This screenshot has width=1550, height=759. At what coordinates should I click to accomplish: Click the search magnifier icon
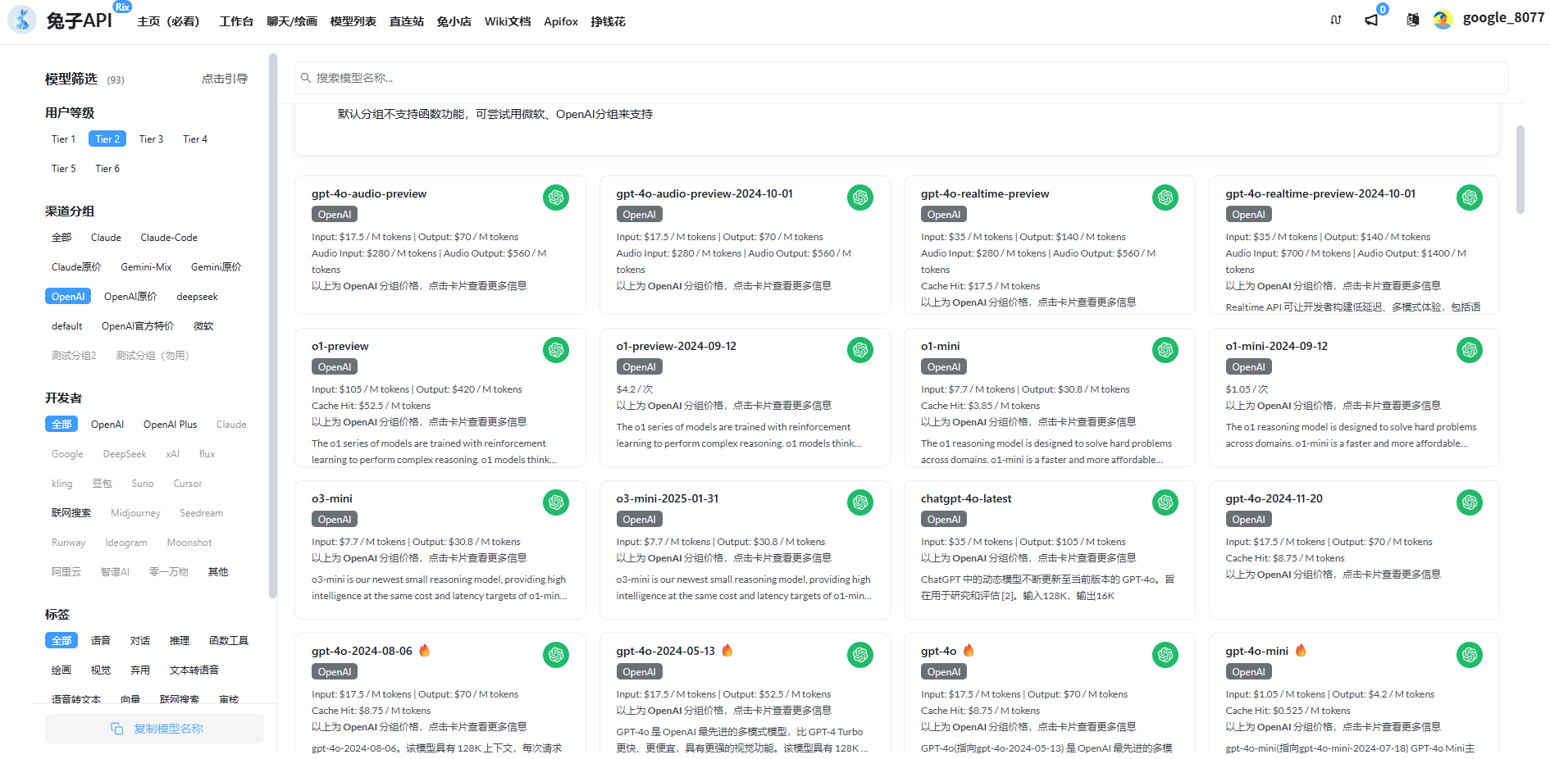pos(306,78)
